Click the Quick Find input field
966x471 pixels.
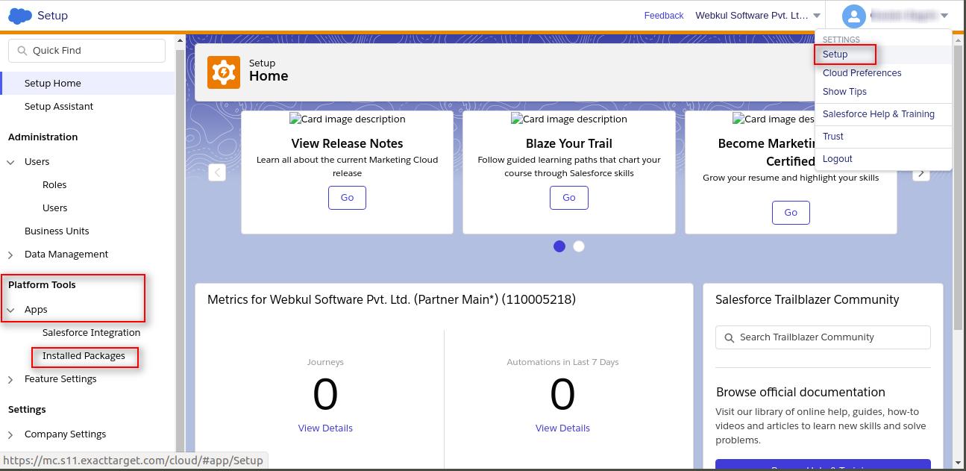click(87, 51)
